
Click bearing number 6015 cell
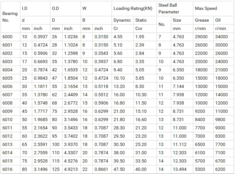click(11, 161)
